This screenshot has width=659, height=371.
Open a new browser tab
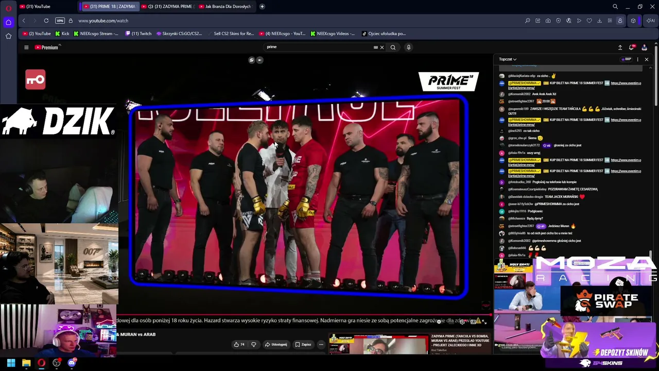[x=262, y=7]
